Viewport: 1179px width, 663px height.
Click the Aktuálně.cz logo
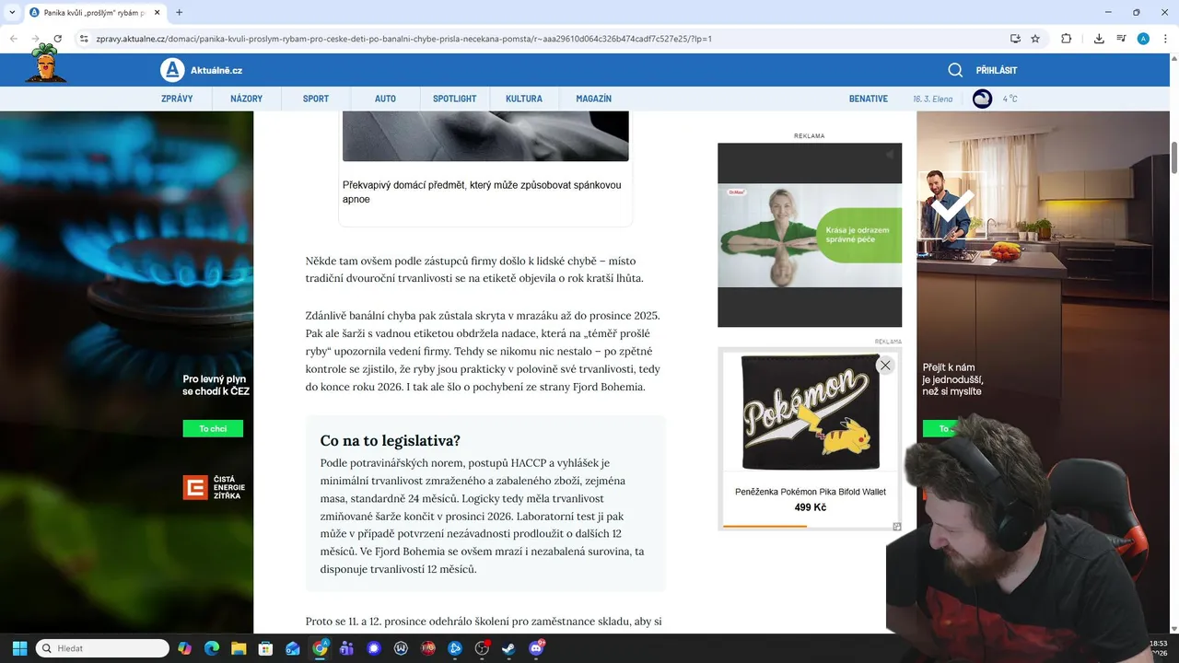[201, 70]
